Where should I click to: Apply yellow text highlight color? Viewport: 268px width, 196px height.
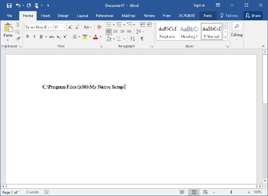point(85,37)
